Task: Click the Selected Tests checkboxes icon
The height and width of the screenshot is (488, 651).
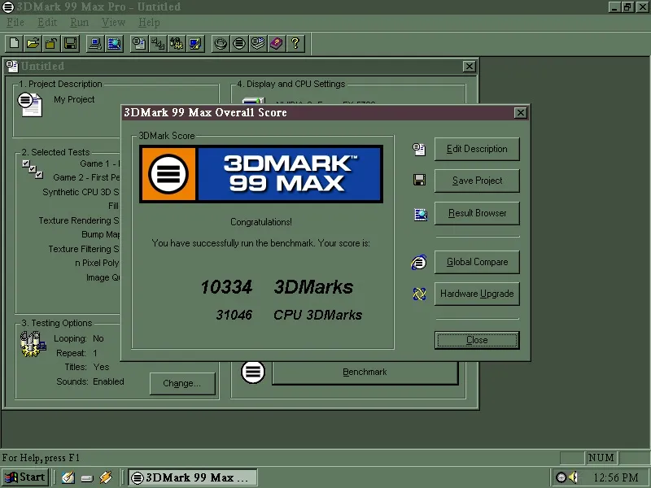Action: 33,169
